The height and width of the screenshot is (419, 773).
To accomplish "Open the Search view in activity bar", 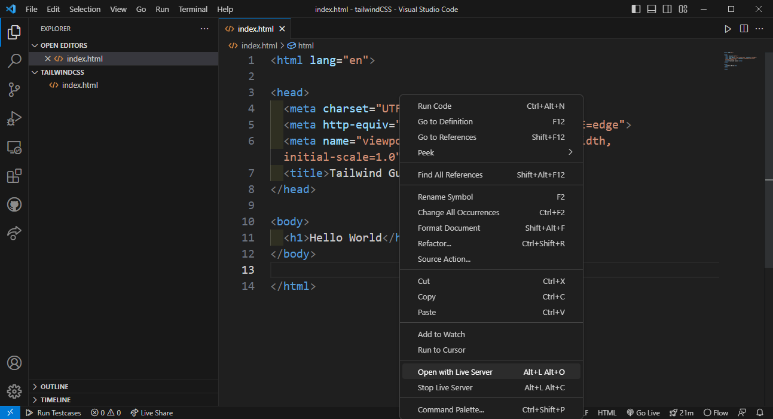I will pyautogui.click(x=14, y=60).
